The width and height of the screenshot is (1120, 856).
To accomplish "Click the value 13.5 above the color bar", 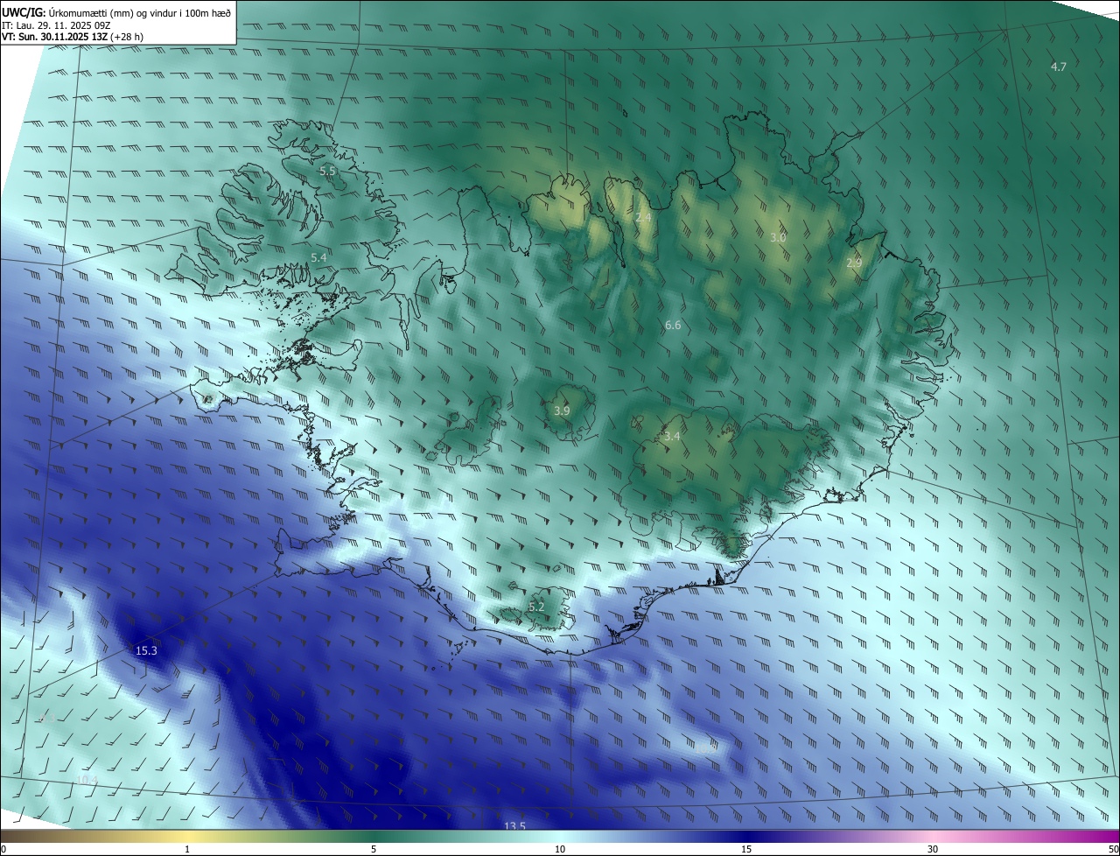I will 514,826.
